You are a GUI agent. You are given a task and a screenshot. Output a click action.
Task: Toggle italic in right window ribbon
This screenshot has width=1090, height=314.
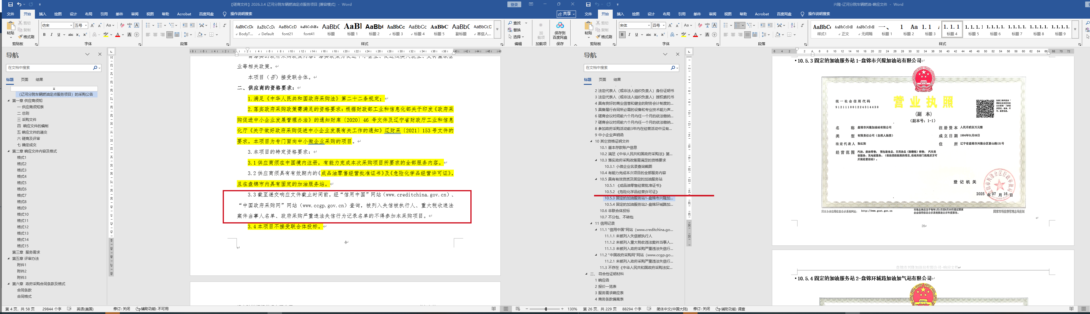629,35
